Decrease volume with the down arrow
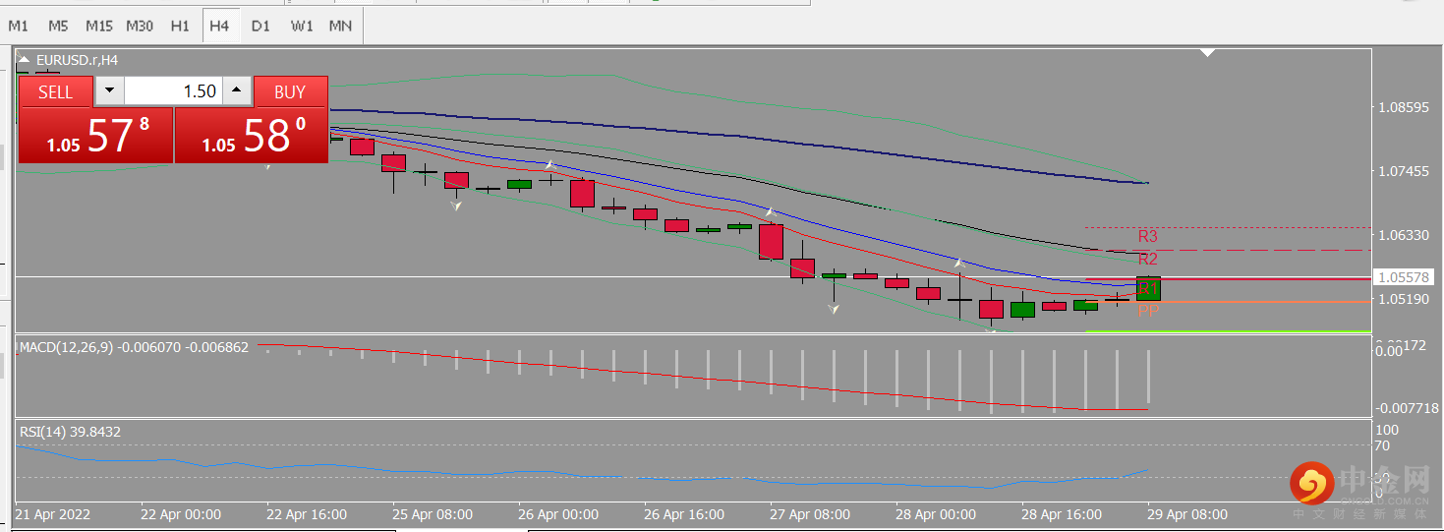Viewport: 1444px width, 532px height. [x=109, y=91]
